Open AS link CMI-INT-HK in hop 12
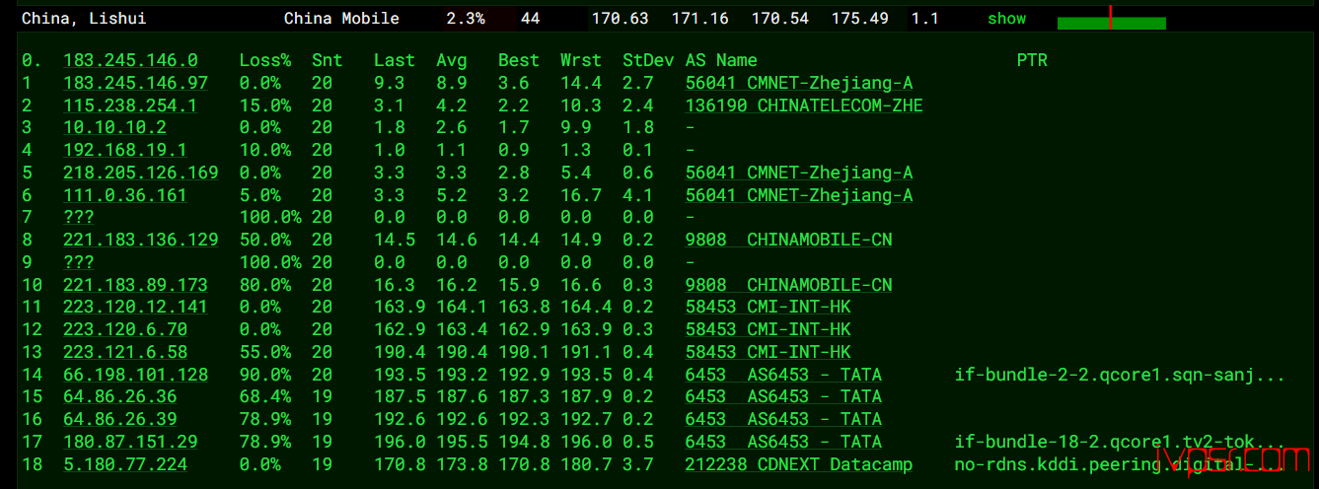The height and width of the screenshot is (489, 1319). pos(769,329)
